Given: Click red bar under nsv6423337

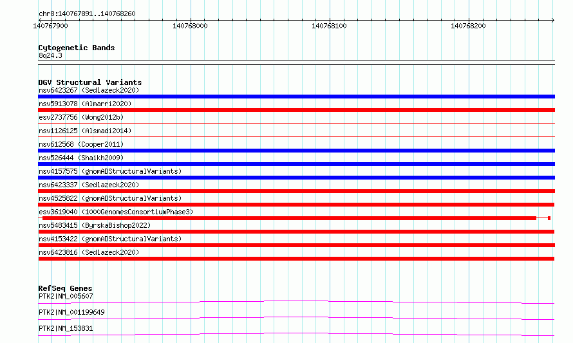Looking at the screenshot, I should coord(296,191).
